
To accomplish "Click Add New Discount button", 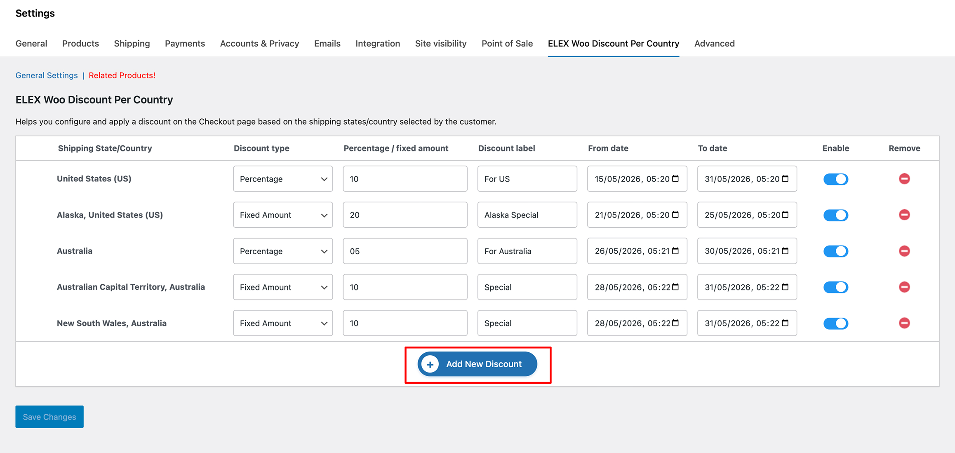I will point(477,364).
